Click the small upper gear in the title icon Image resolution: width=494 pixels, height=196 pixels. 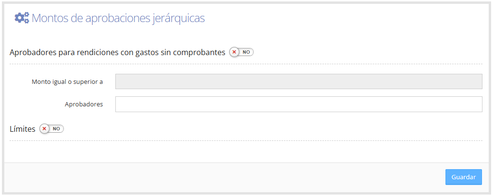(x=26, y=14)
